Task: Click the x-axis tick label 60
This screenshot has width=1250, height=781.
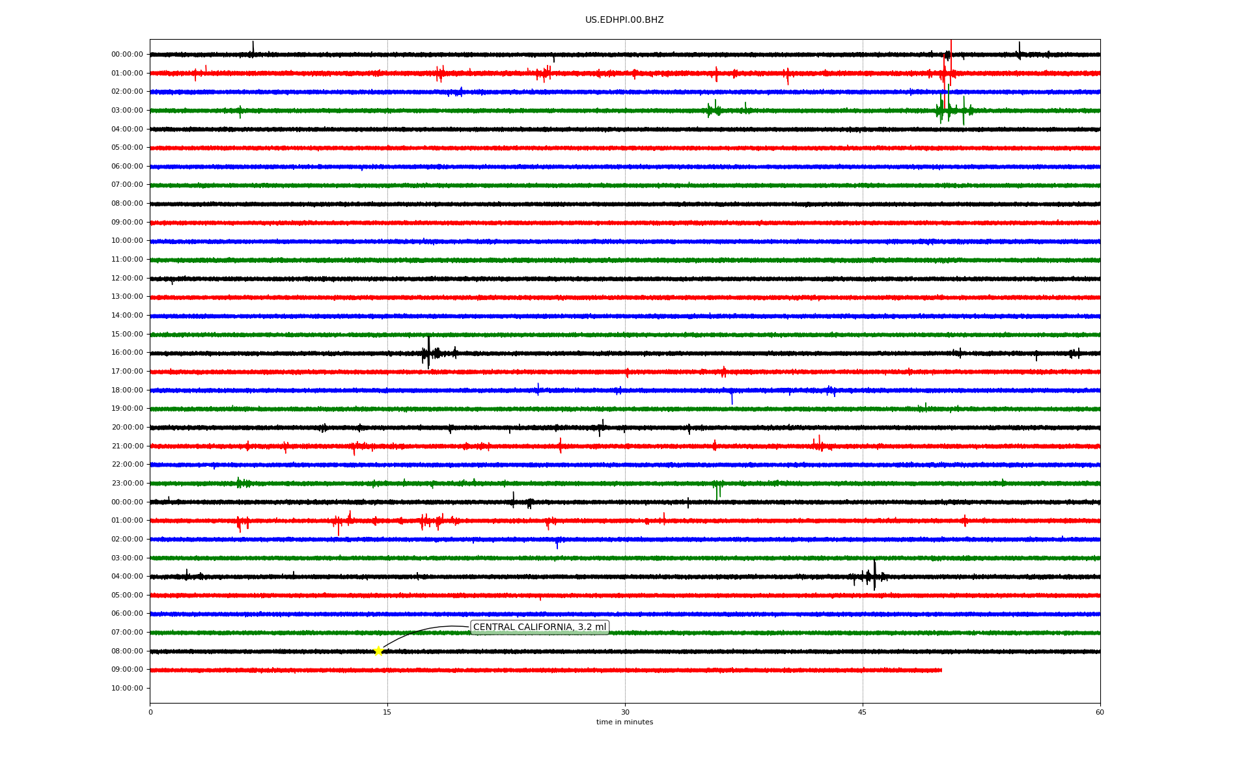Action: point(1100,712)
